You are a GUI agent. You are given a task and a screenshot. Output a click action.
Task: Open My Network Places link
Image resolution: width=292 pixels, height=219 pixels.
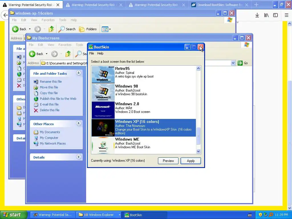(x=53, y=143)
